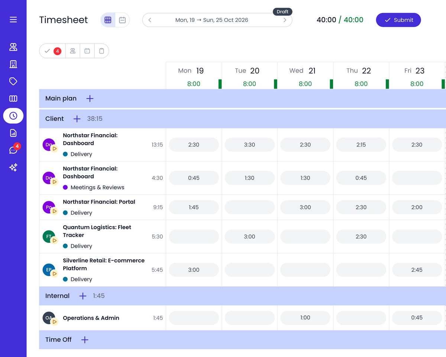Click the 40:00 / 40:00 total hours

click(340, 20)
